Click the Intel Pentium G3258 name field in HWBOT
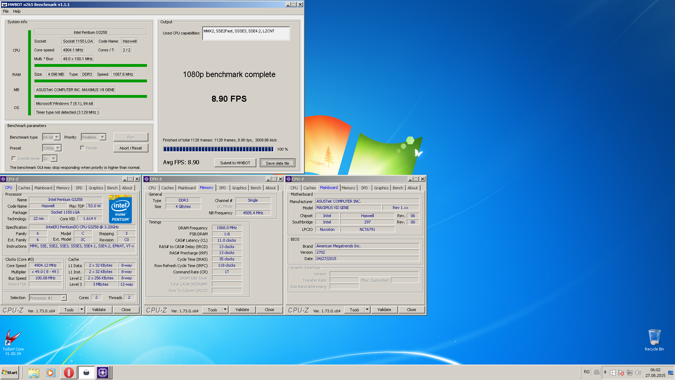Image resolution: width=675 pixels, height=380 pixels. 90,32
